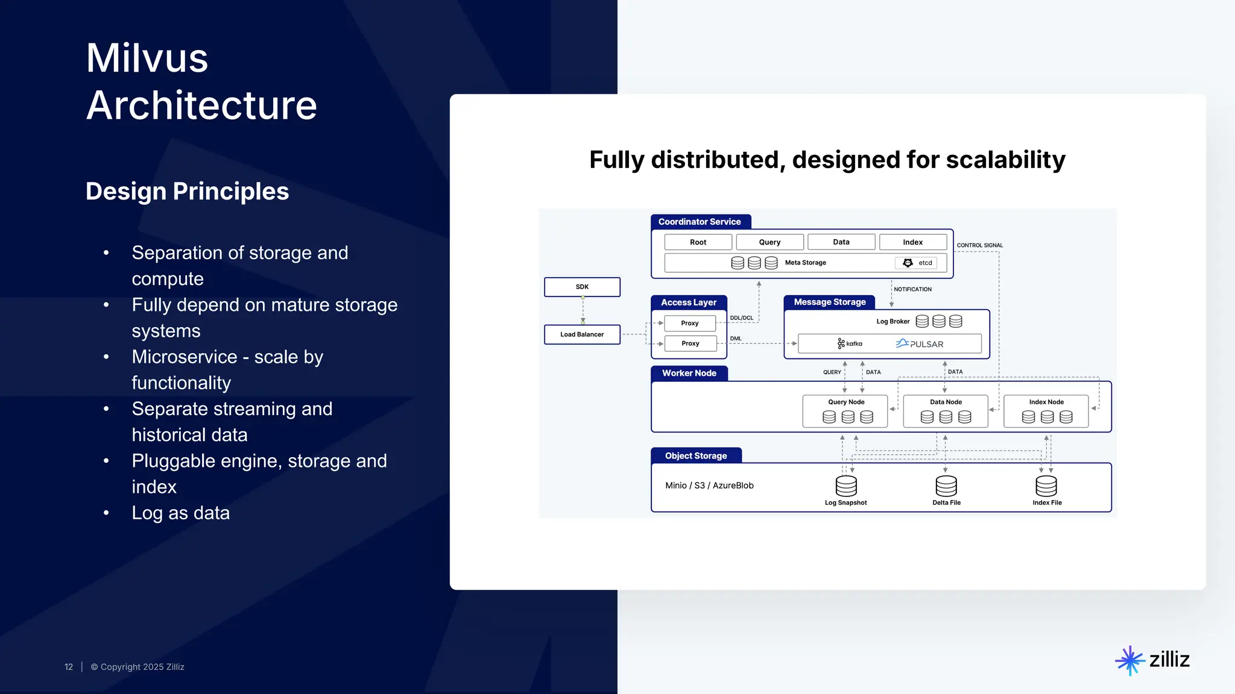Click the Zilliz star logo icon
This screenshot has height=694, width=1235.
1129,660
